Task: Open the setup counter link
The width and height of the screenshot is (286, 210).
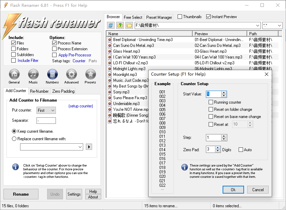Action: (81, 106)
